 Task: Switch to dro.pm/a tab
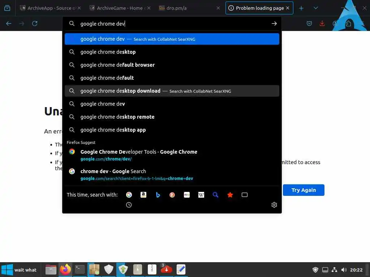(x=189, y=8)
